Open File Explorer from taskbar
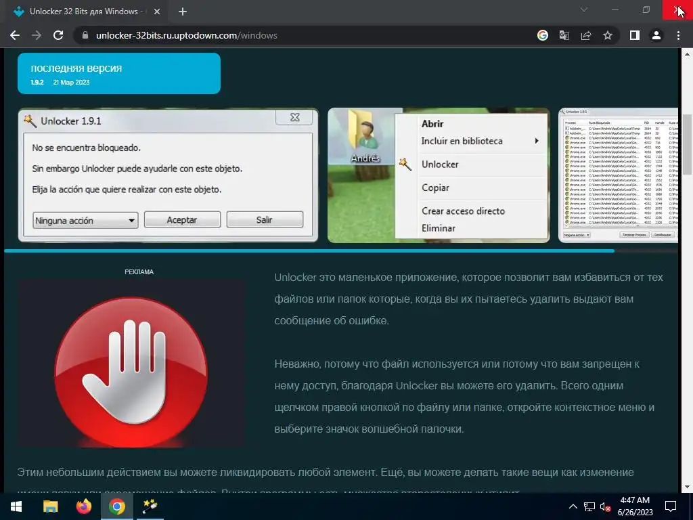 (x=50, y=506)
